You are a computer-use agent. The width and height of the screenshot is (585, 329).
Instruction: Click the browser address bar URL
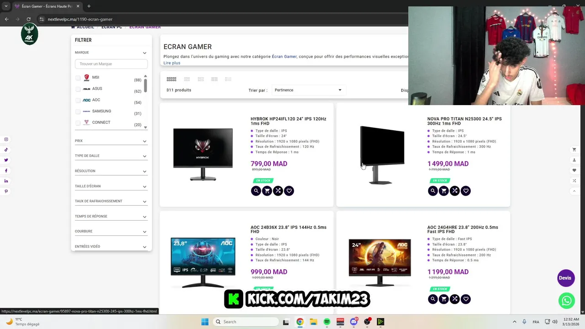(80, 19)
